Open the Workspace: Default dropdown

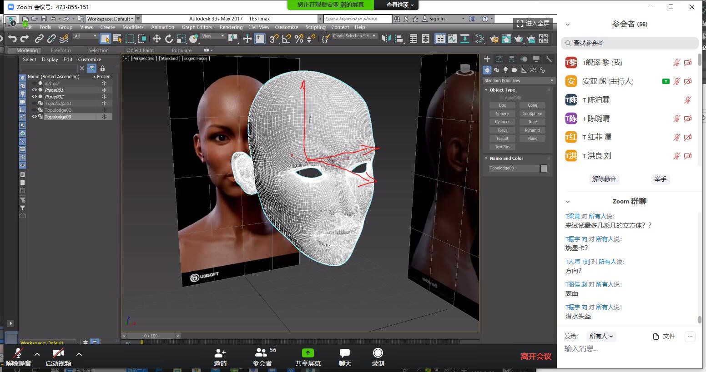coord(111,19)
